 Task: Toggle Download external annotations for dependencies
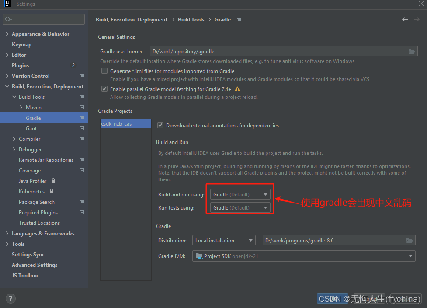click(x=160, y=126)
